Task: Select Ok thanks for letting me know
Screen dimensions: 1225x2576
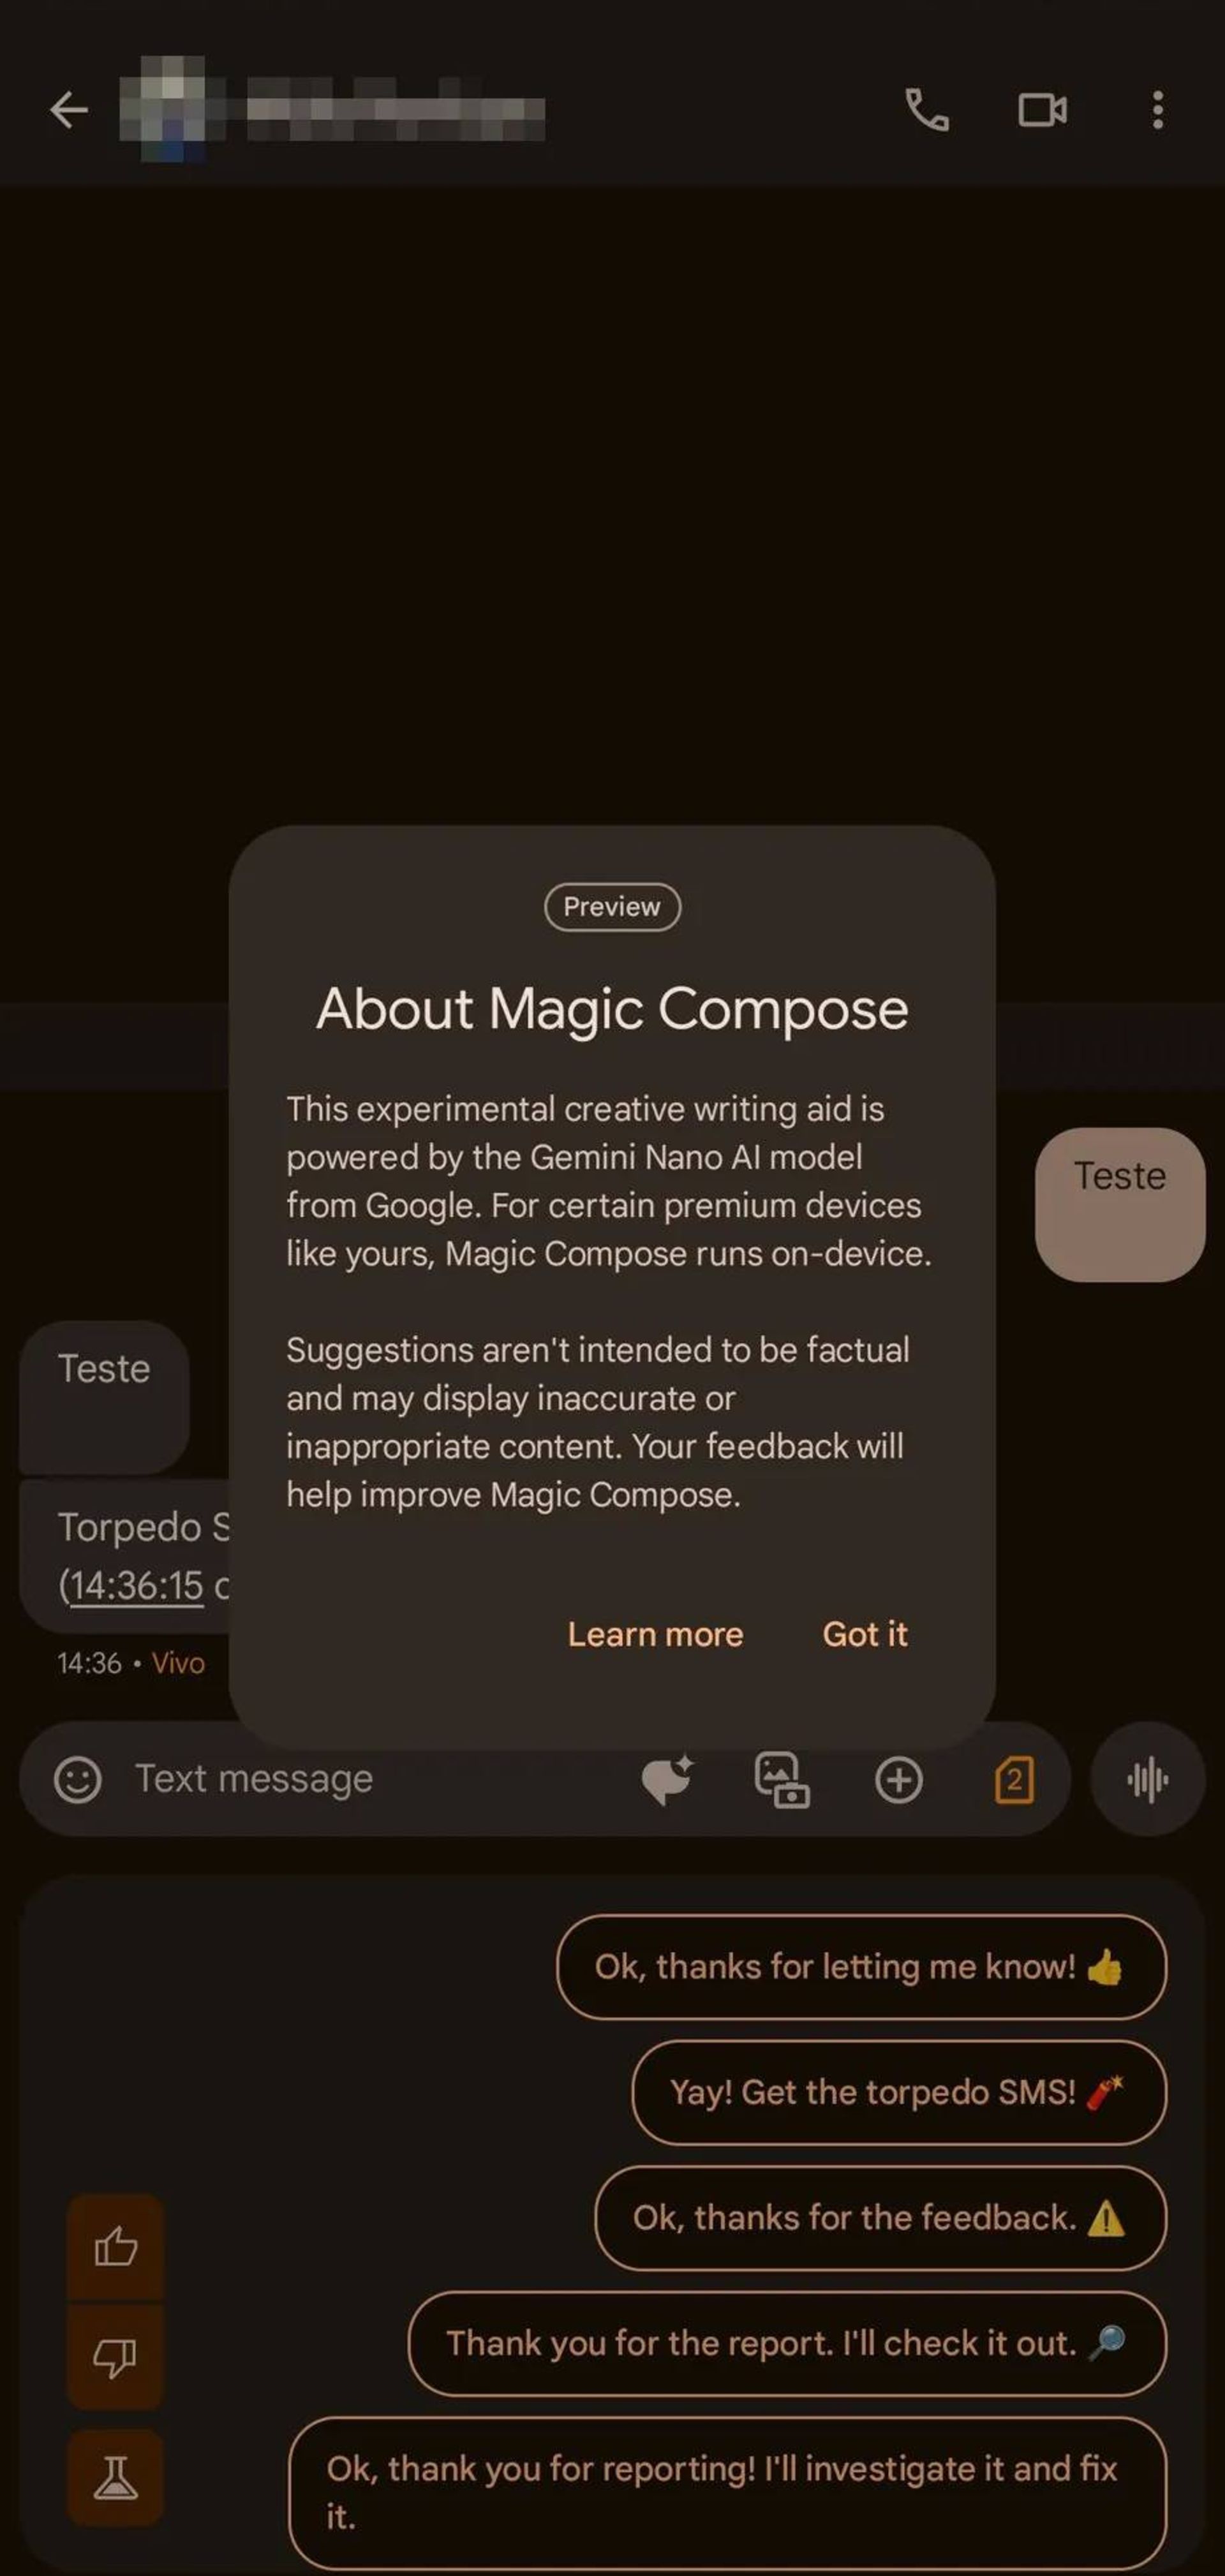Action: (x=861, y=1967)
